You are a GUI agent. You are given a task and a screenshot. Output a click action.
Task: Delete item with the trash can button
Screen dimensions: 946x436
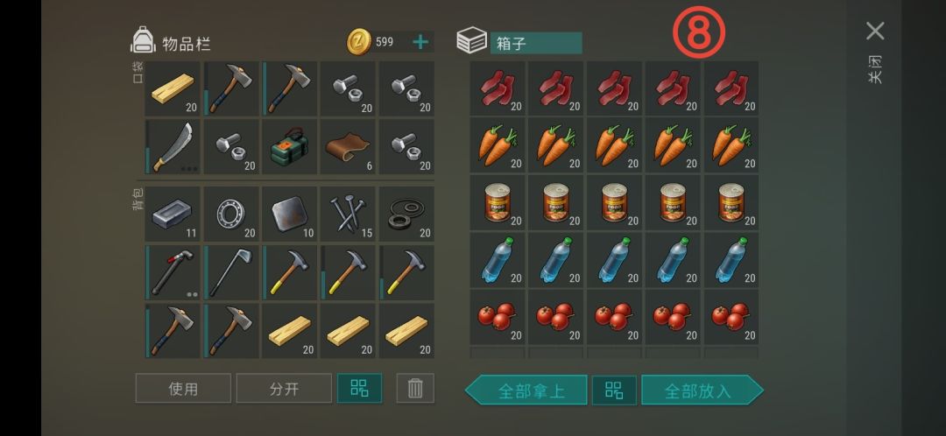pos(415,389)
